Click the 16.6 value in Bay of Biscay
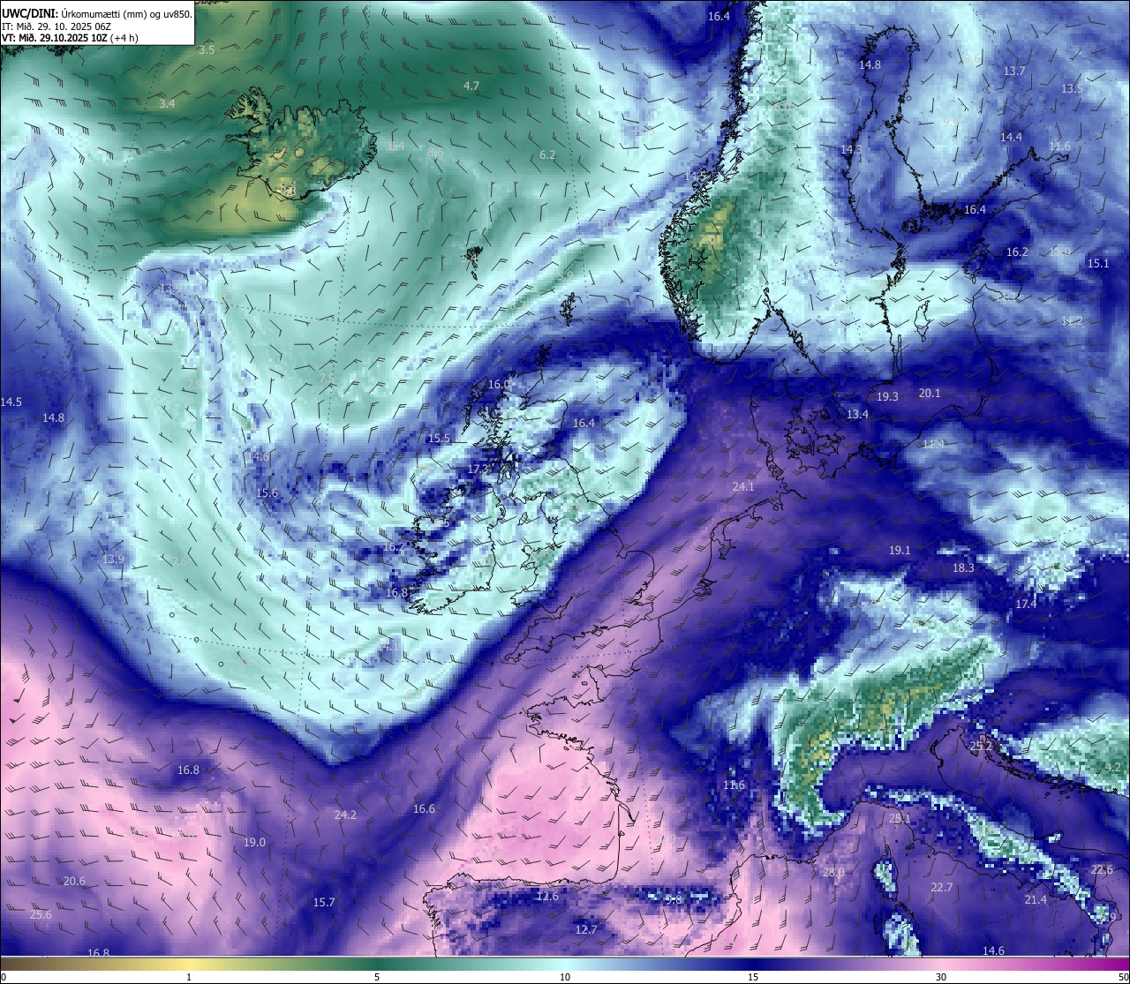 [424, 809]
